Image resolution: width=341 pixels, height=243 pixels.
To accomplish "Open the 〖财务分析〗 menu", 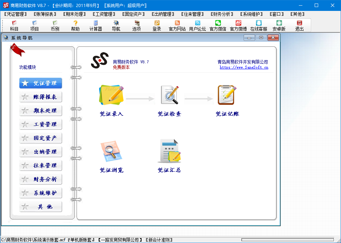I will point(222,14).
